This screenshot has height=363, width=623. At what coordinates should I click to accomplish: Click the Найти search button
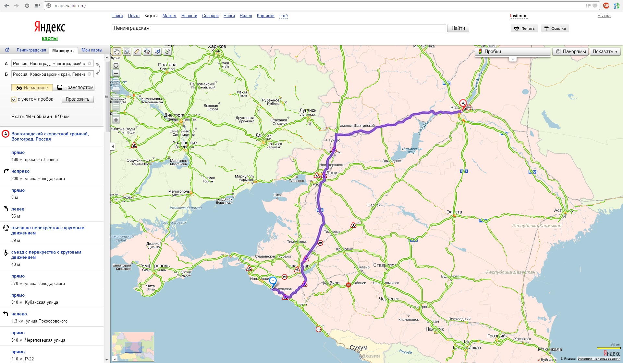458,28
